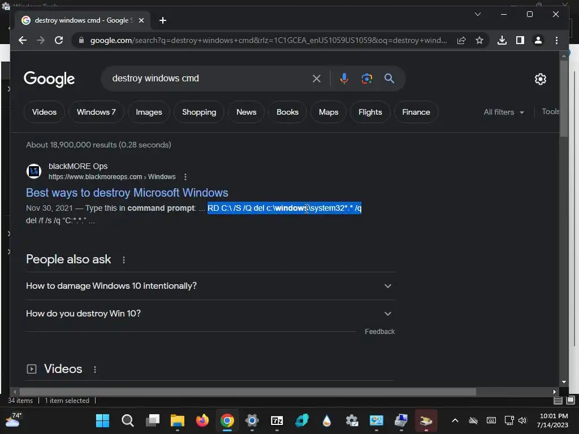
Task: Select the Books filter chip
Action: point(287,112)
